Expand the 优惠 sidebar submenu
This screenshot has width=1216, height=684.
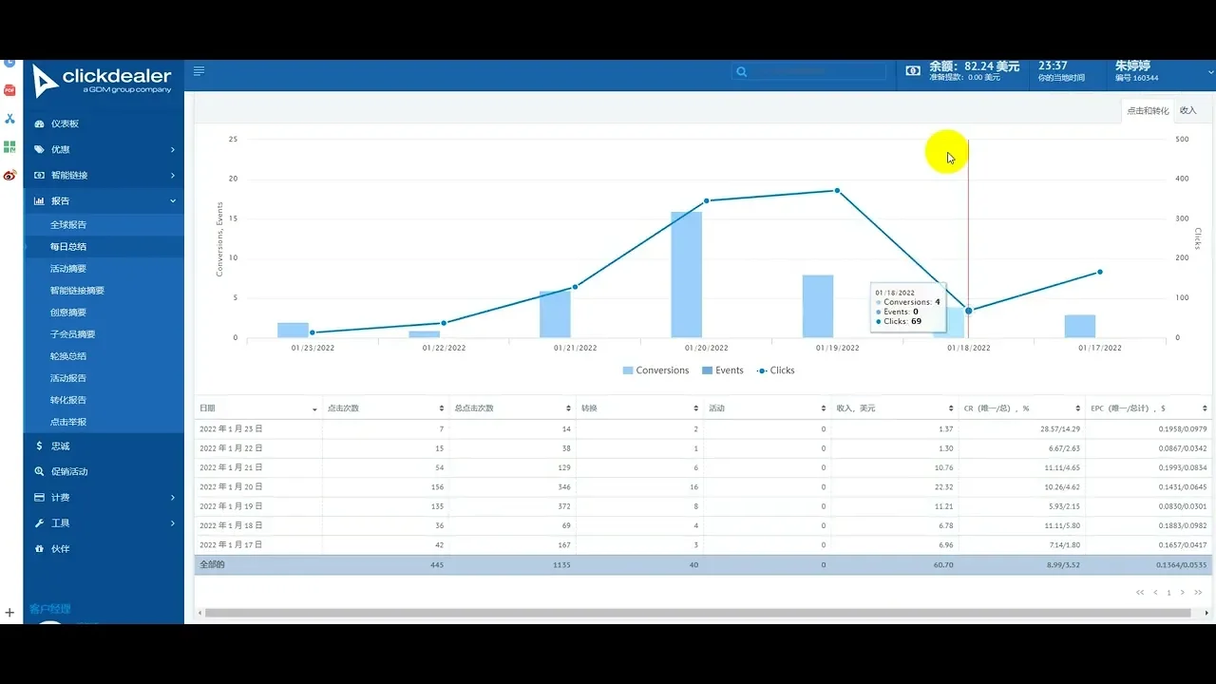tap(173, 150)
